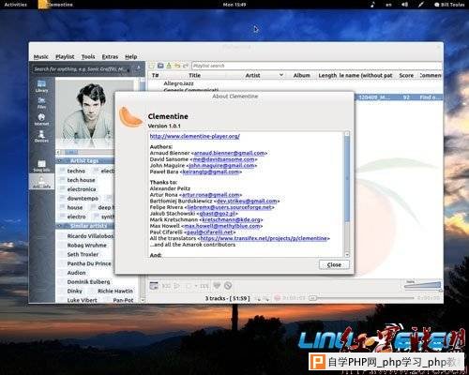Viewport: 469px width, 375px height.
Task: Adjust the volume slider
Action: 422,286
